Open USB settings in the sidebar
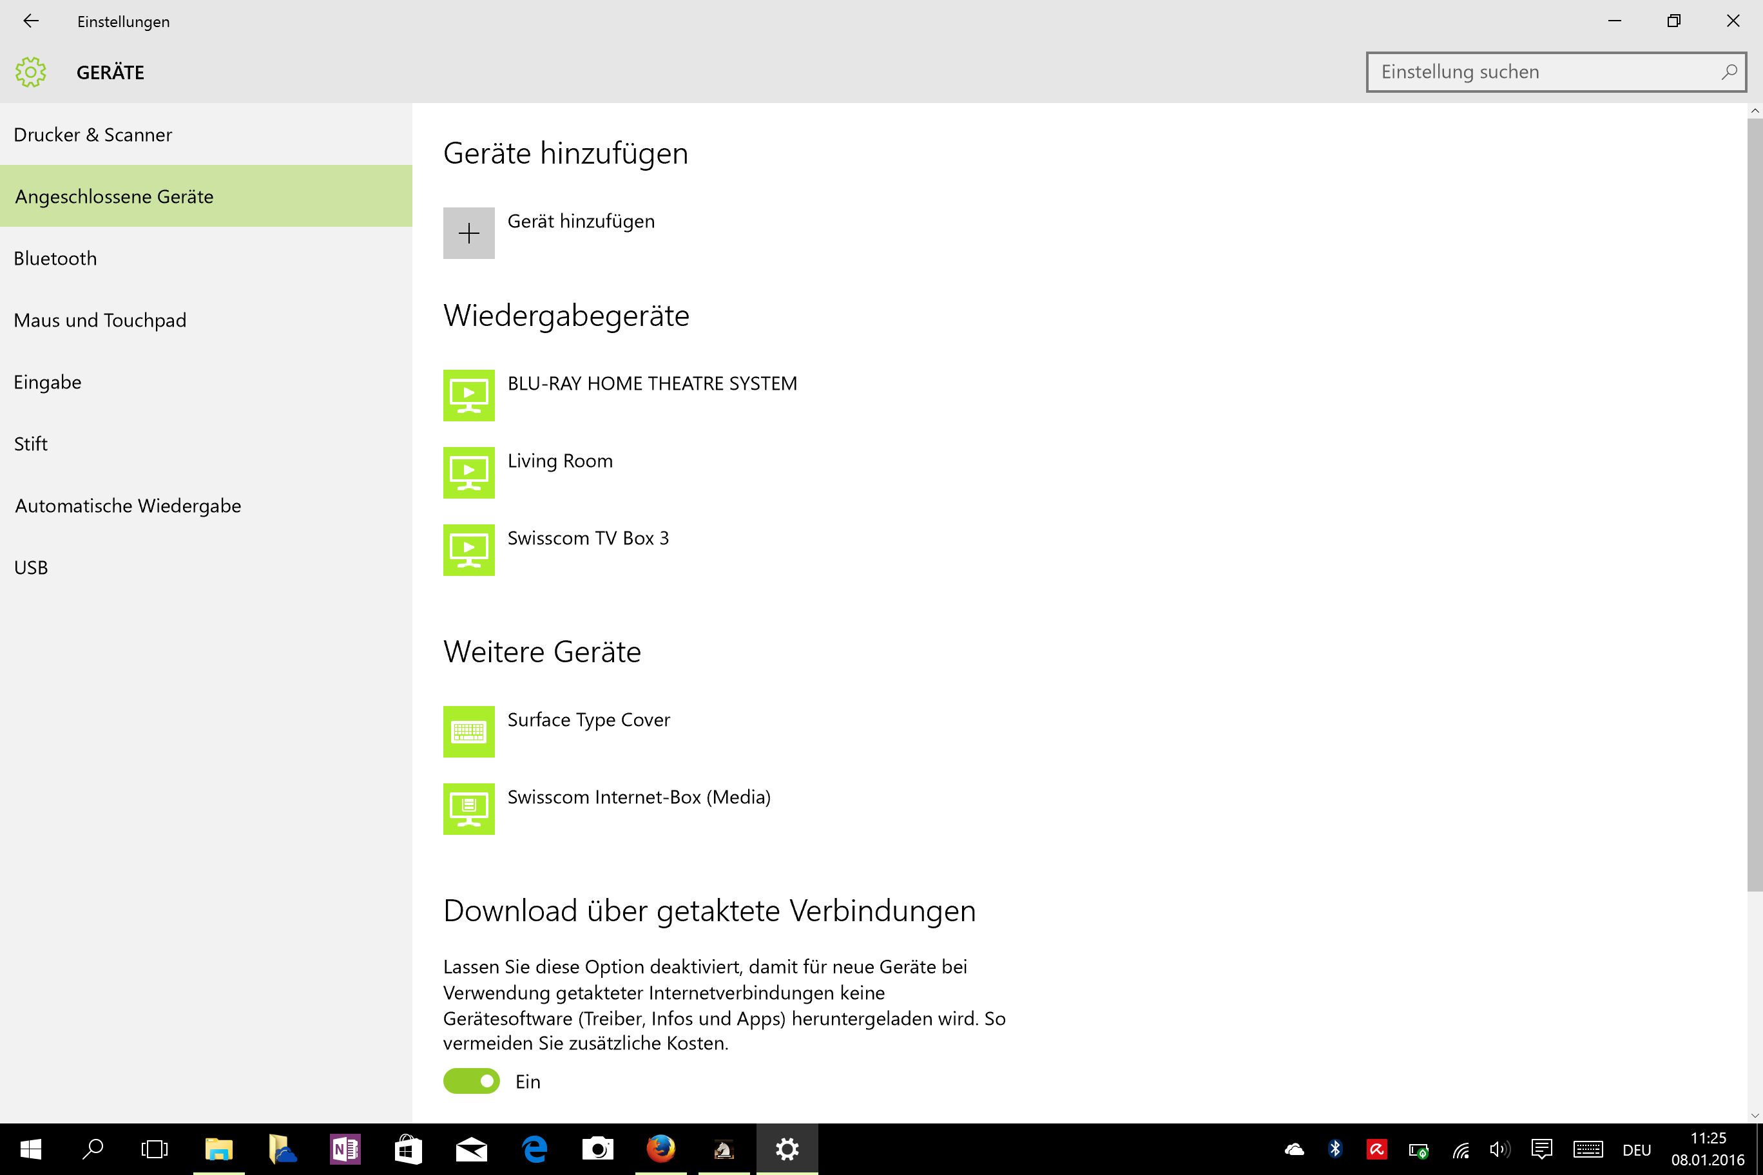 [x=206, y=568]
